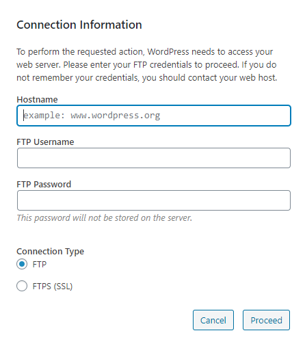Click the word WordPress in the description

coord(168,52)
